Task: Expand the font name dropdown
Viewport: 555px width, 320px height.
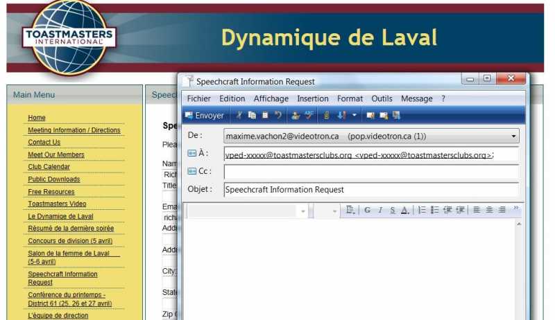Action: pos(303,211)
